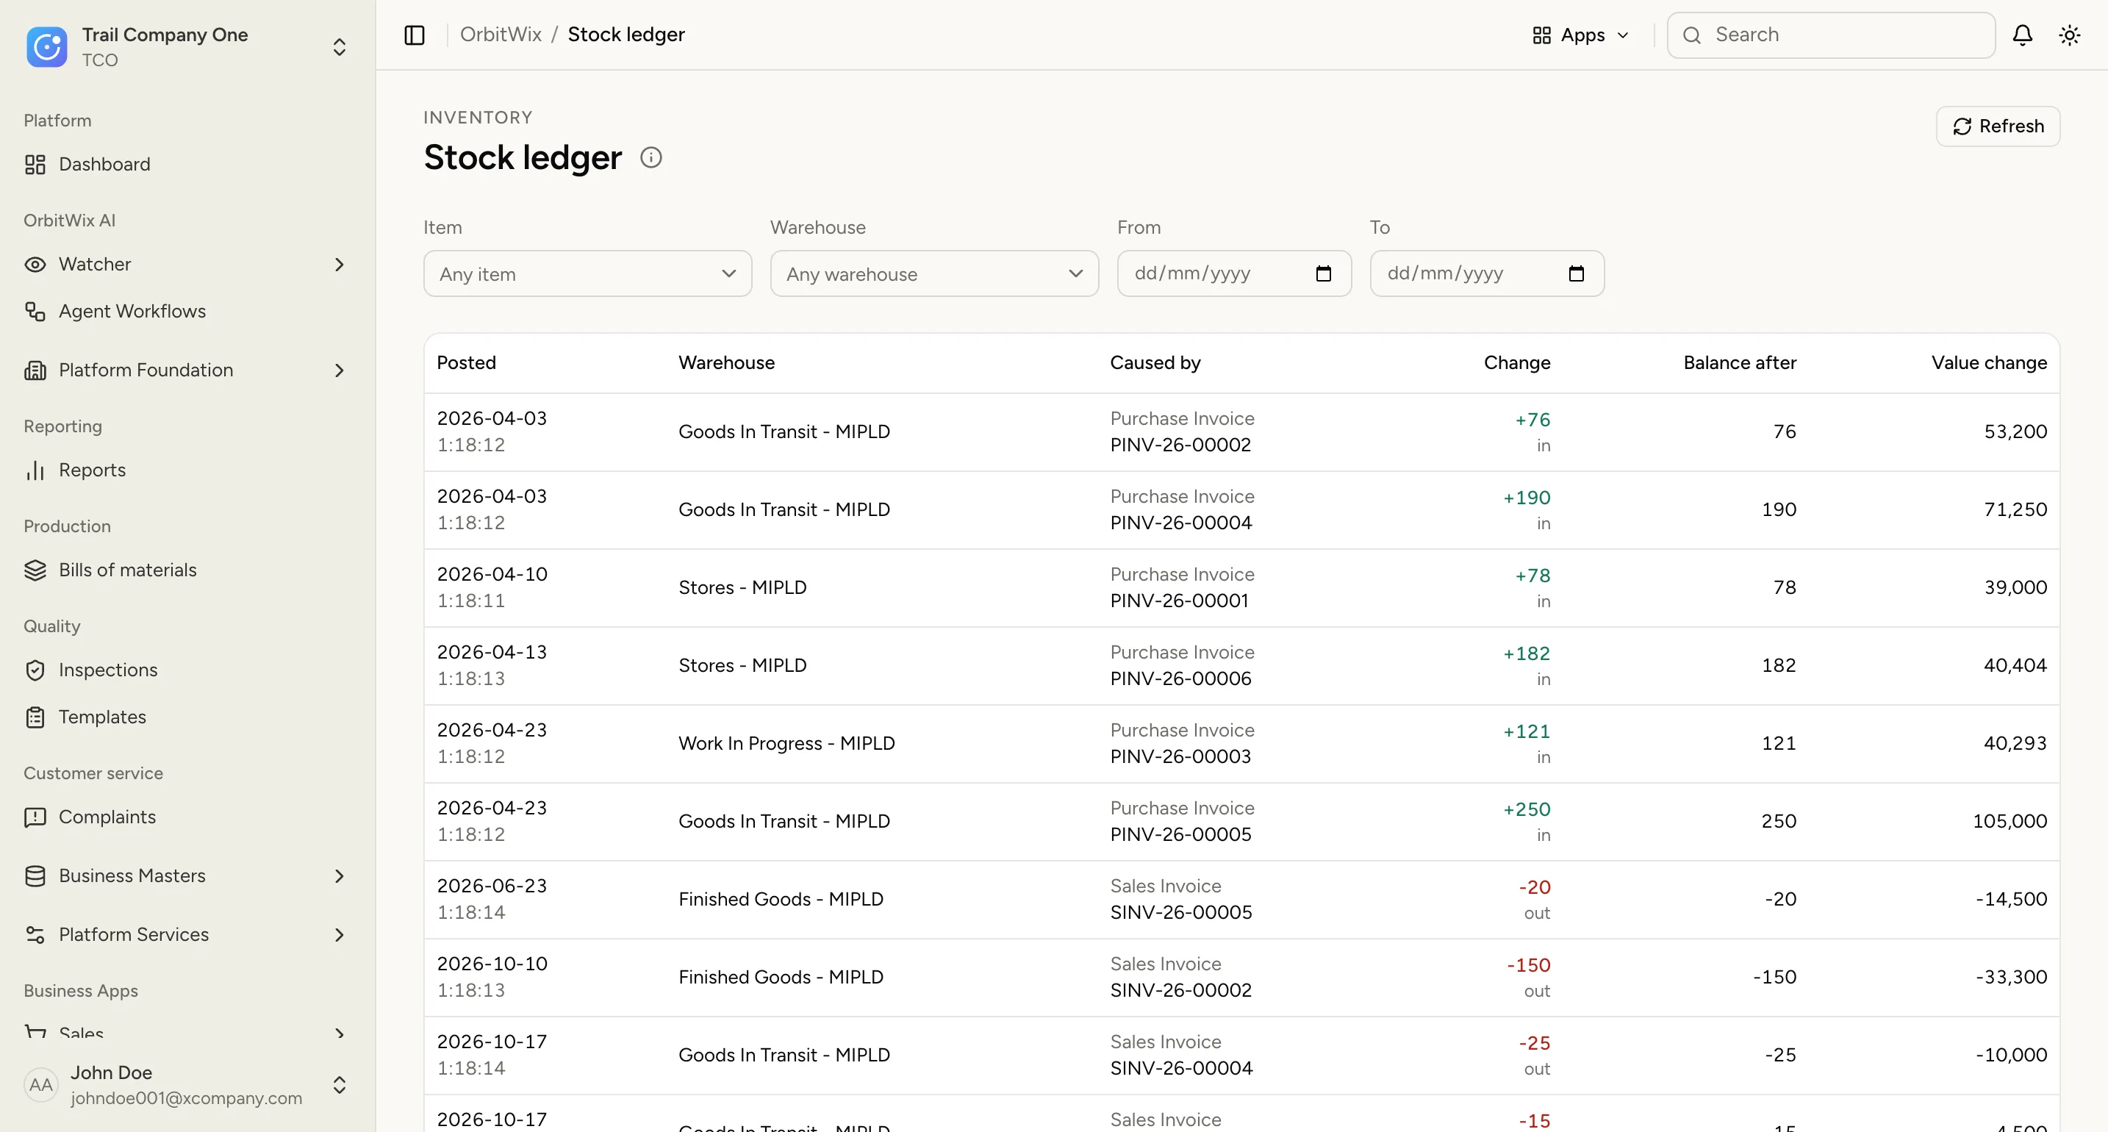Expand the Platform Foundation chevron
Screen dimensions: 2108x1132
tap(340, 370)
